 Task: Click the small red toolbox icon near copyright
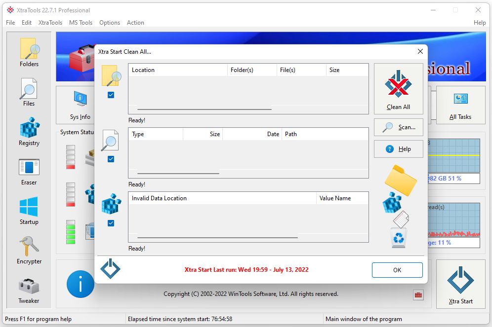pos(418,295)
